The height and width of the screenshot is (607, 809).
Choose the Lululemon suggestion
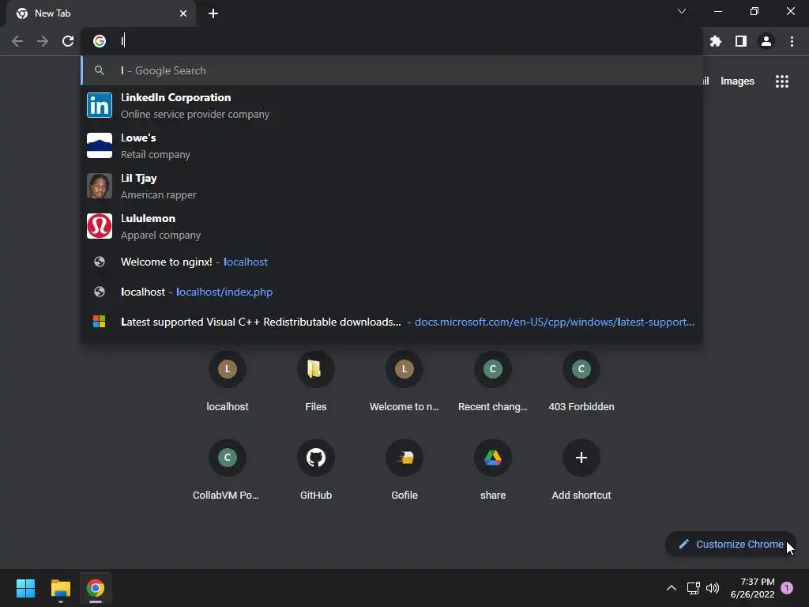click(x=392, y=226)
